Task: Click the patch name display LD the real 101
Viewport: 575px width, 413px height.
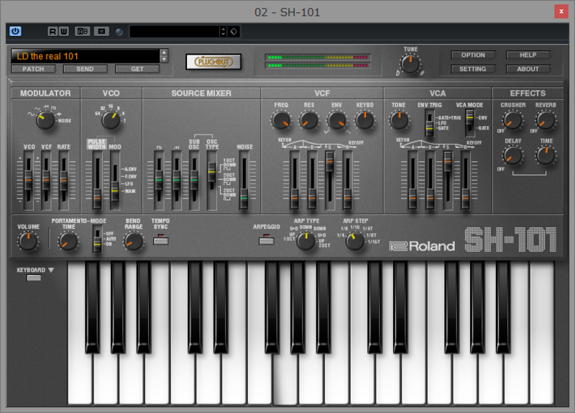Action: pyautogui.click(x=86, y=56)
